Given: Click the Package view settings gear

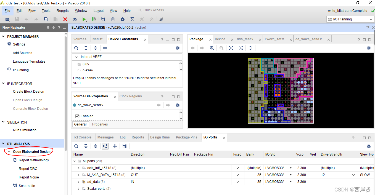Looking at the screenshot, I should click(x=369, y=48).
